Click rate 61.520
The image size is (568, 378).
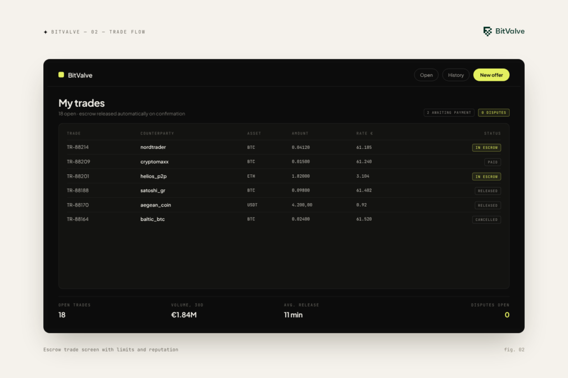point(364,219)
